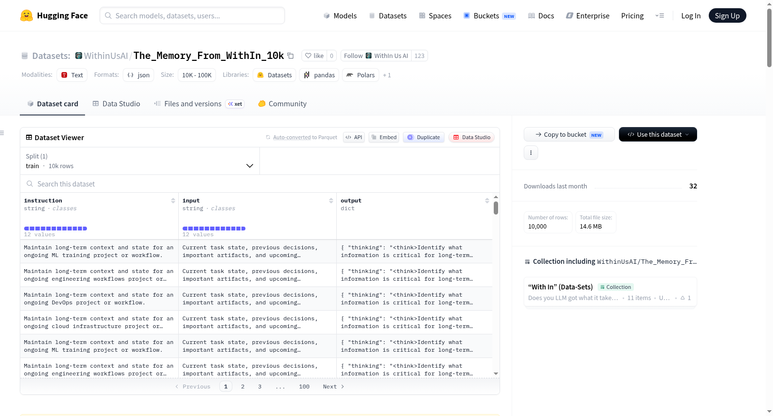773x416 pixels.
Task: Sort the output column
Action: [487, 201]
